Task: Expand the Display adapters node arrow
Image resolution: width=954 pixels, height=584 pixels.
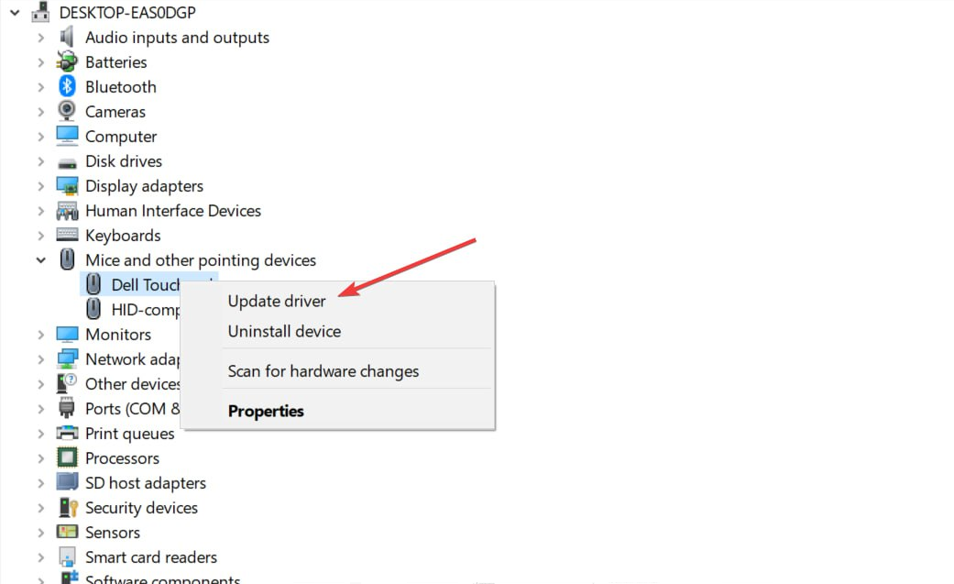Action: pos(40,186)
